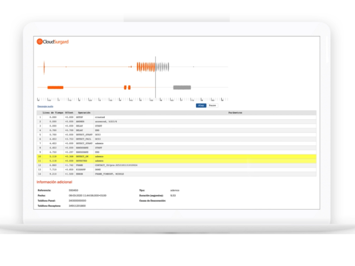
Task: Click the first orange block in lower waveform
Action: coord(55,87)
